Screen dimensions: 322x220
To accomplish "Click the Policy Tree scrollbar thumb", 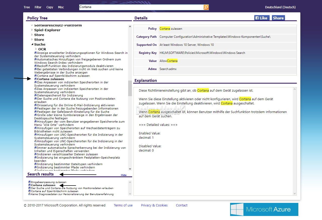I will pos(130,88).
